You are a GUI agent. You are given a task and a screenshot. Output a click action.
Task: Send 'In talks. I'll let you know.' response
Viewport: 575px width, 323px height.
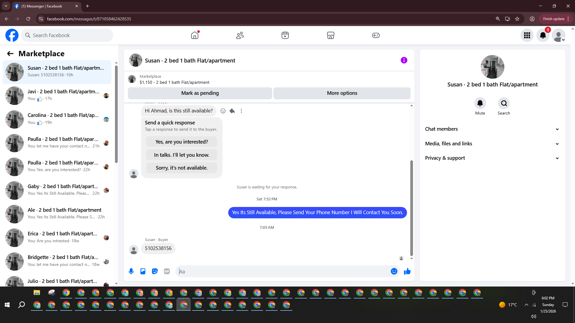(x=181, y=155)
